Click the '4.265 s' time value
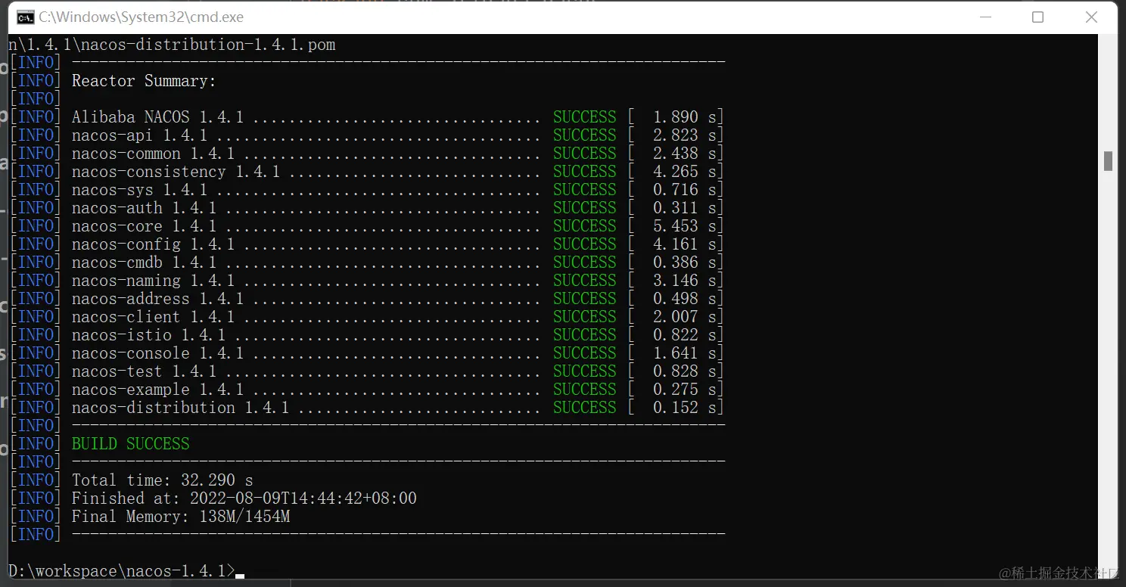Viewport: 1126px width, 587px height. click(685, 172)
